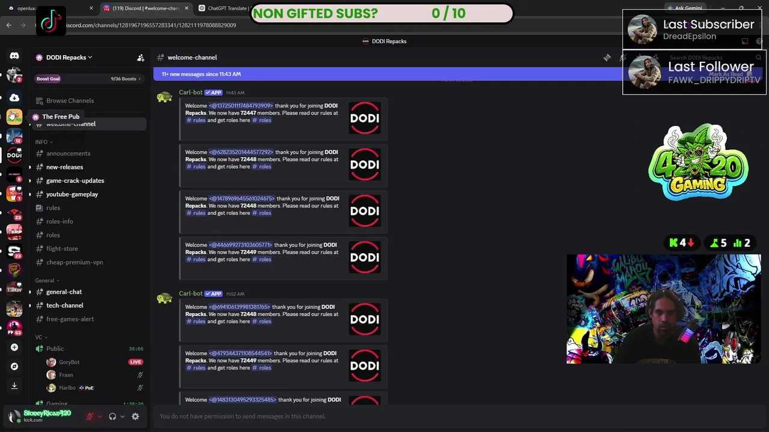The height and width of the screenshot is (432, 769).
Task: Click #rules link in first welcome message
Action: tap(196, 120)
